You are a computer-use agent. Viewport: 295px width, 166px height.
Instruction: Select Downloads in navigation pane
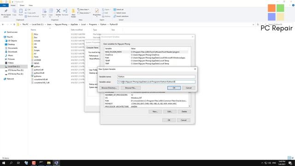pyautogui.click(x=12, y=52)
